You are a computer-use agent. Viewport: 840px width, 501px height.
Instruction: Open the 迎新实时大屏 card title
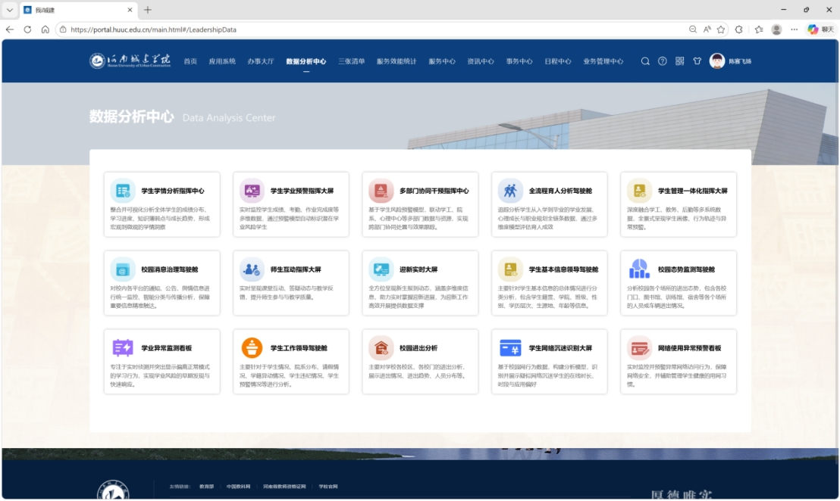tap(418, 269)
